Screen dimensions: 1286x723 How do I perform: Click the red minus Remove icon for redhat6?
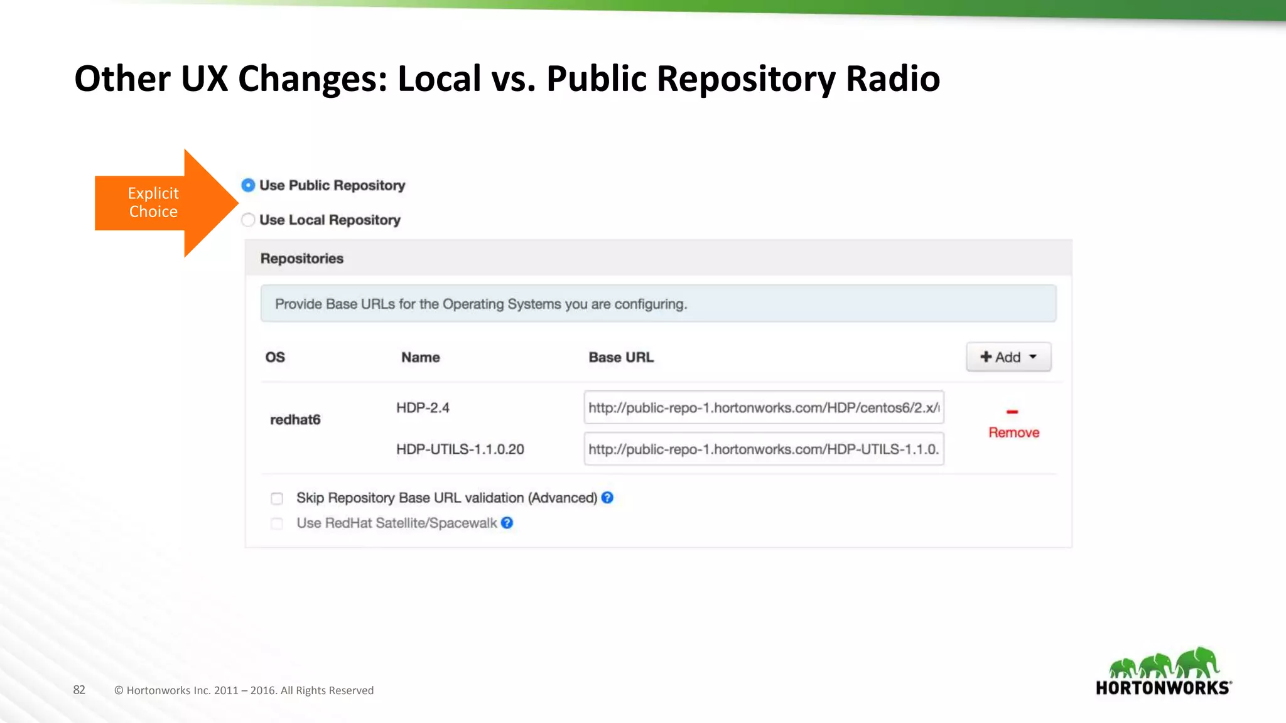(1012, 412)
